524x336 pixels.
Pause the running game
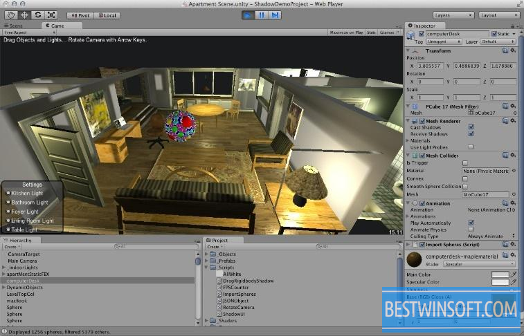(262, 15)
